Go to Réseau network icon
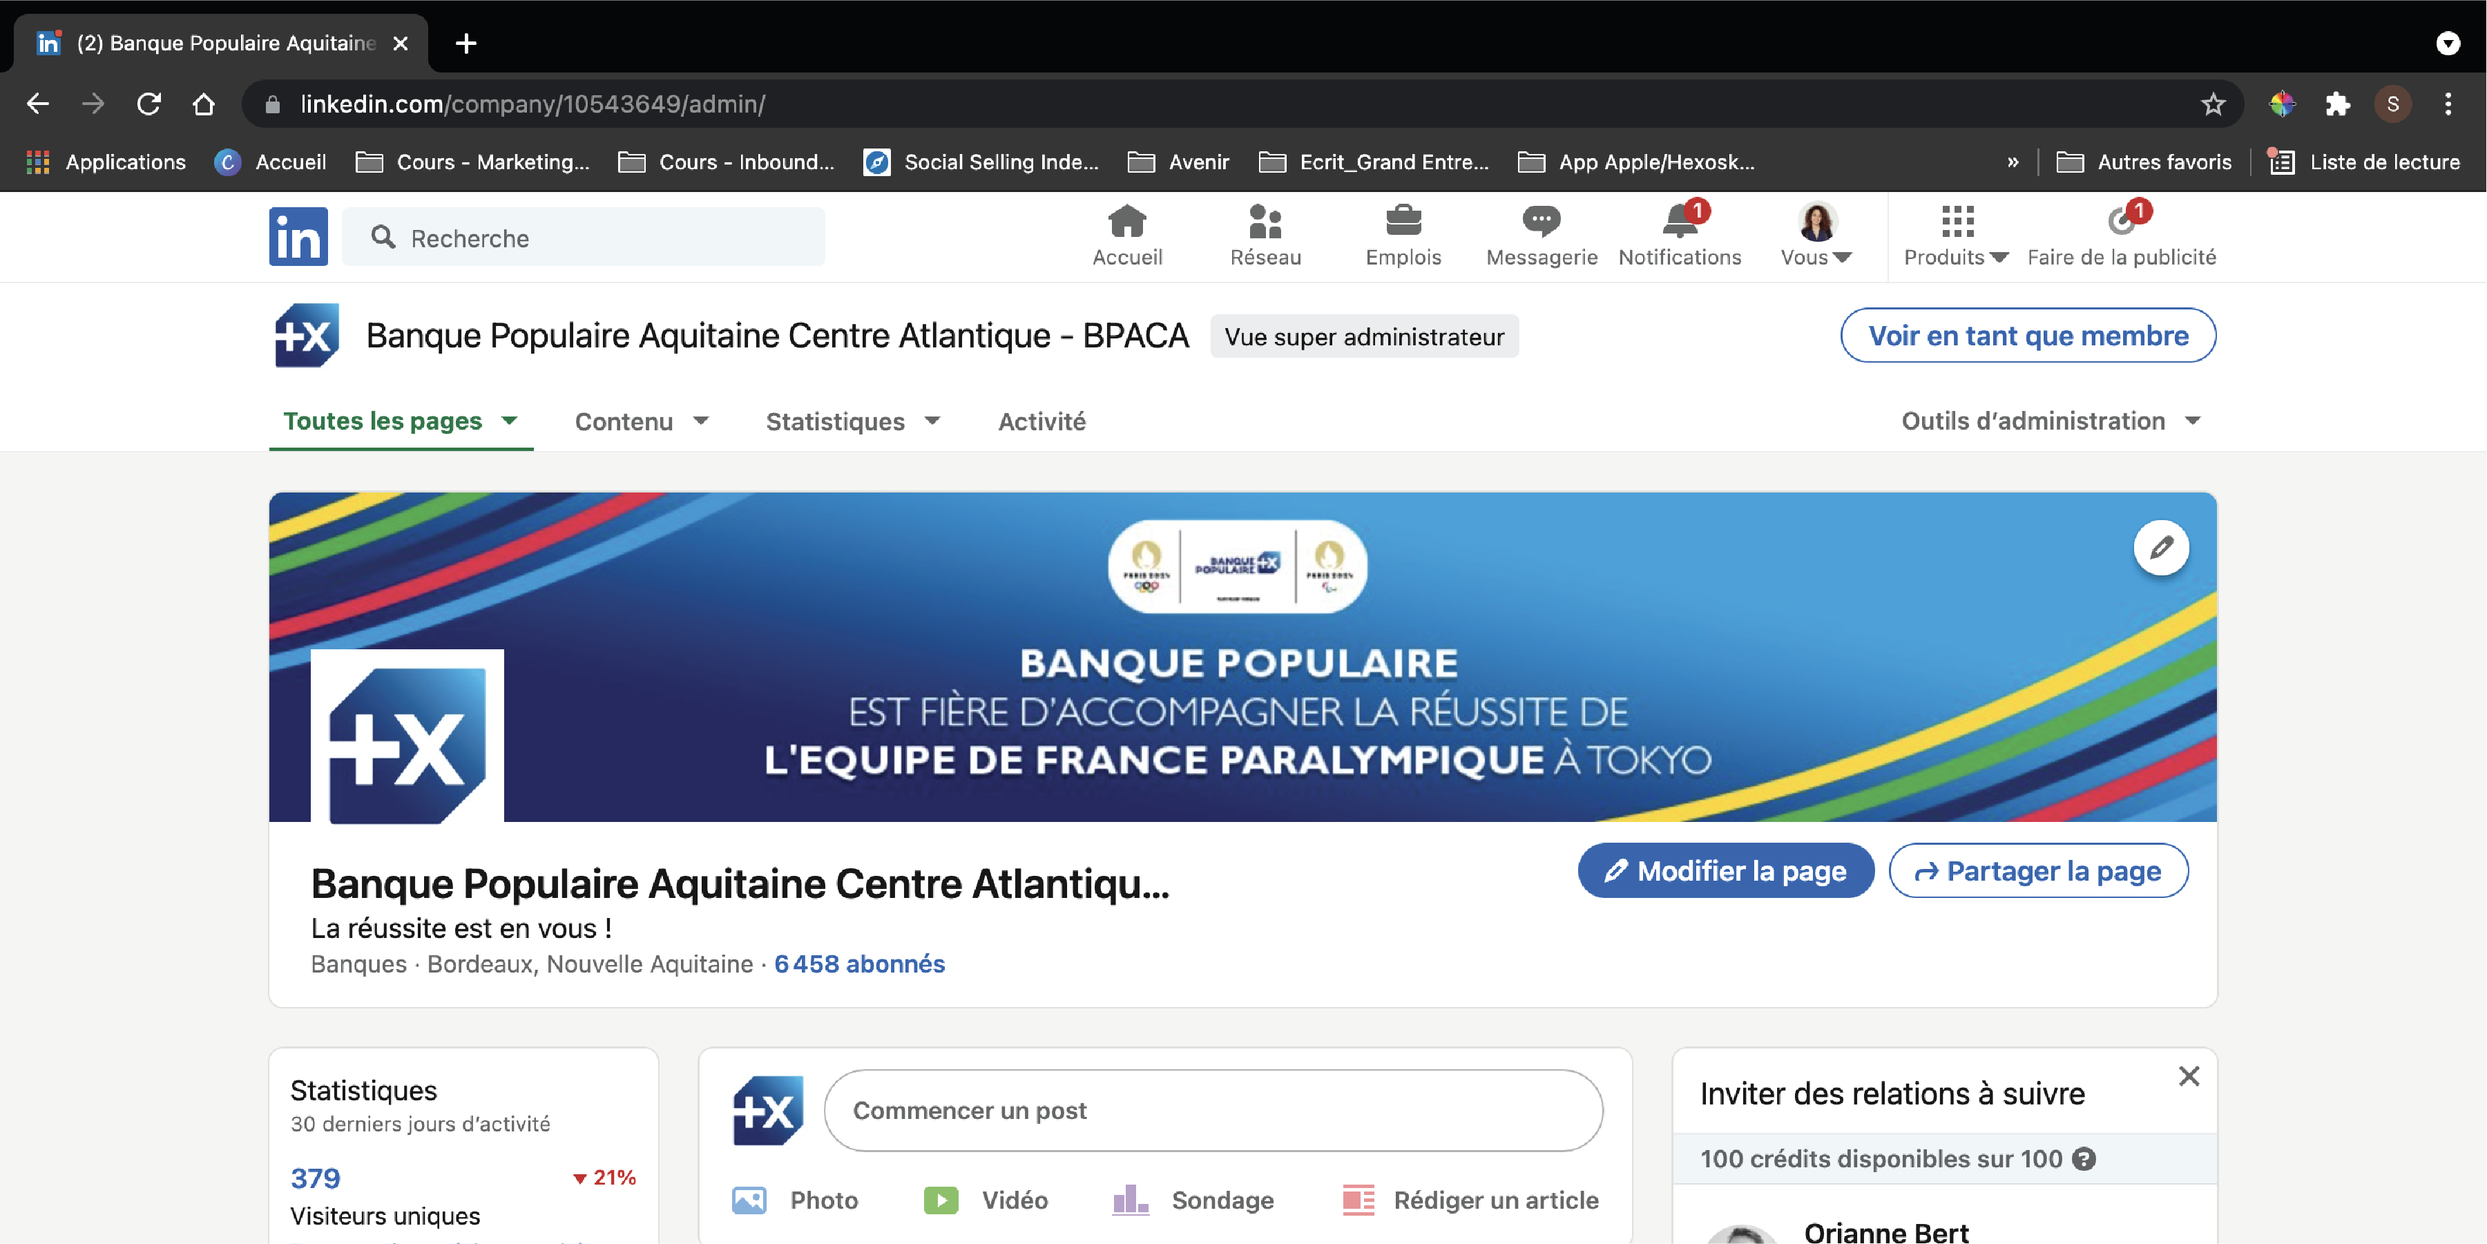Image resolution: width=2487 pixels, height=1244 pixels. coord(1265,222)
